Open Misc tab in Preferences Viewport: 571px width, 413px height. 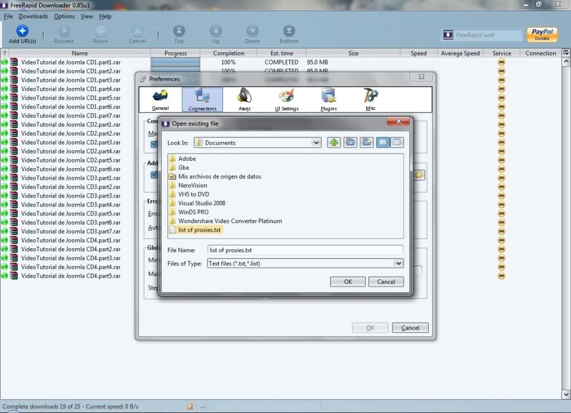pos(370,99)
